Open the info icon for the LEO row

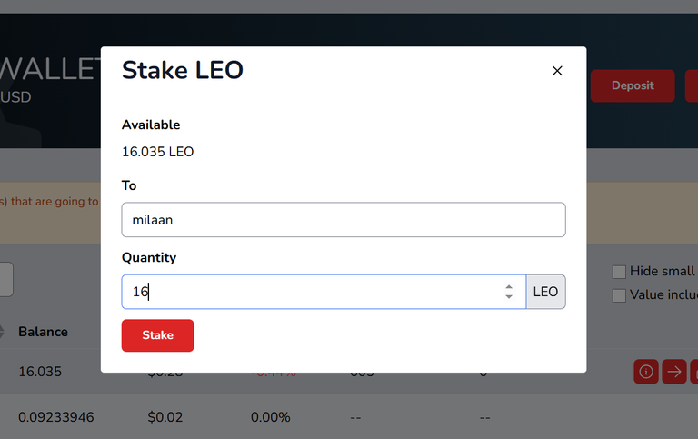pyautogui.click(x=646, y=372)
